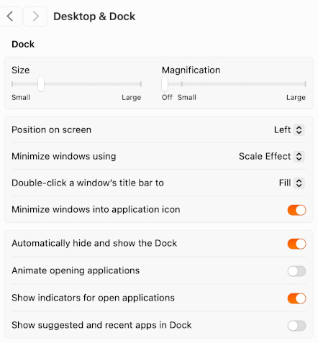Click the Desktop & Dock title
Image resolution: width=318 pixels, height=343 pixels.
coord(94,17)
